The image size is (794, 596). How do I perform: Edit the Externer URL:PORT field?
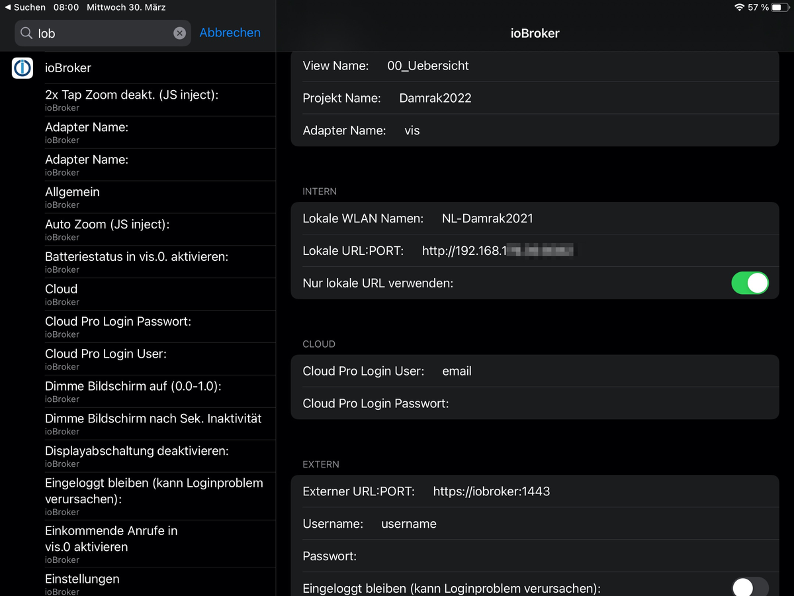(x=529, y=491)
